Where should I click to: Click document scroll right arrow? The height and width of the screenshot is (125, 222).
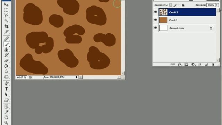pos(119,77)
